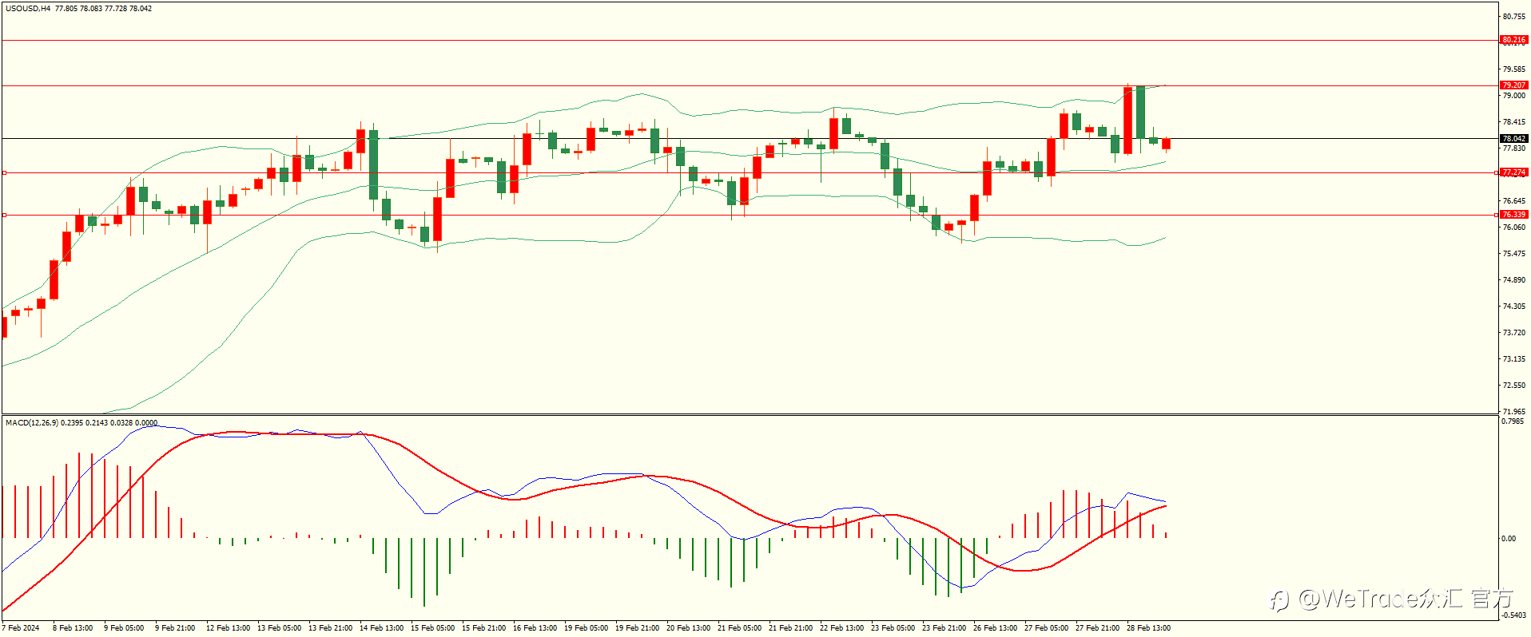Image resolution: width=1531 pixels, height=637 pixels.
Task: Click the 78.415 price scale value
Action: pyautogui.click(x=1514, y=122)
